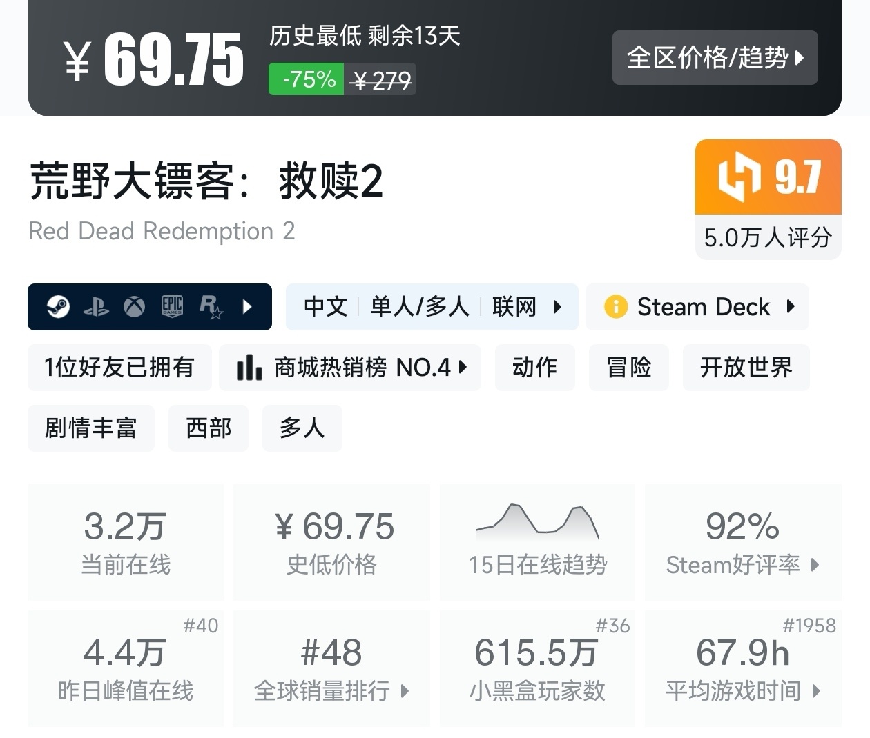The image size is (870, 738).
Task: Click the 历史最低 剩余13天 text
Action: pos(365,35)
